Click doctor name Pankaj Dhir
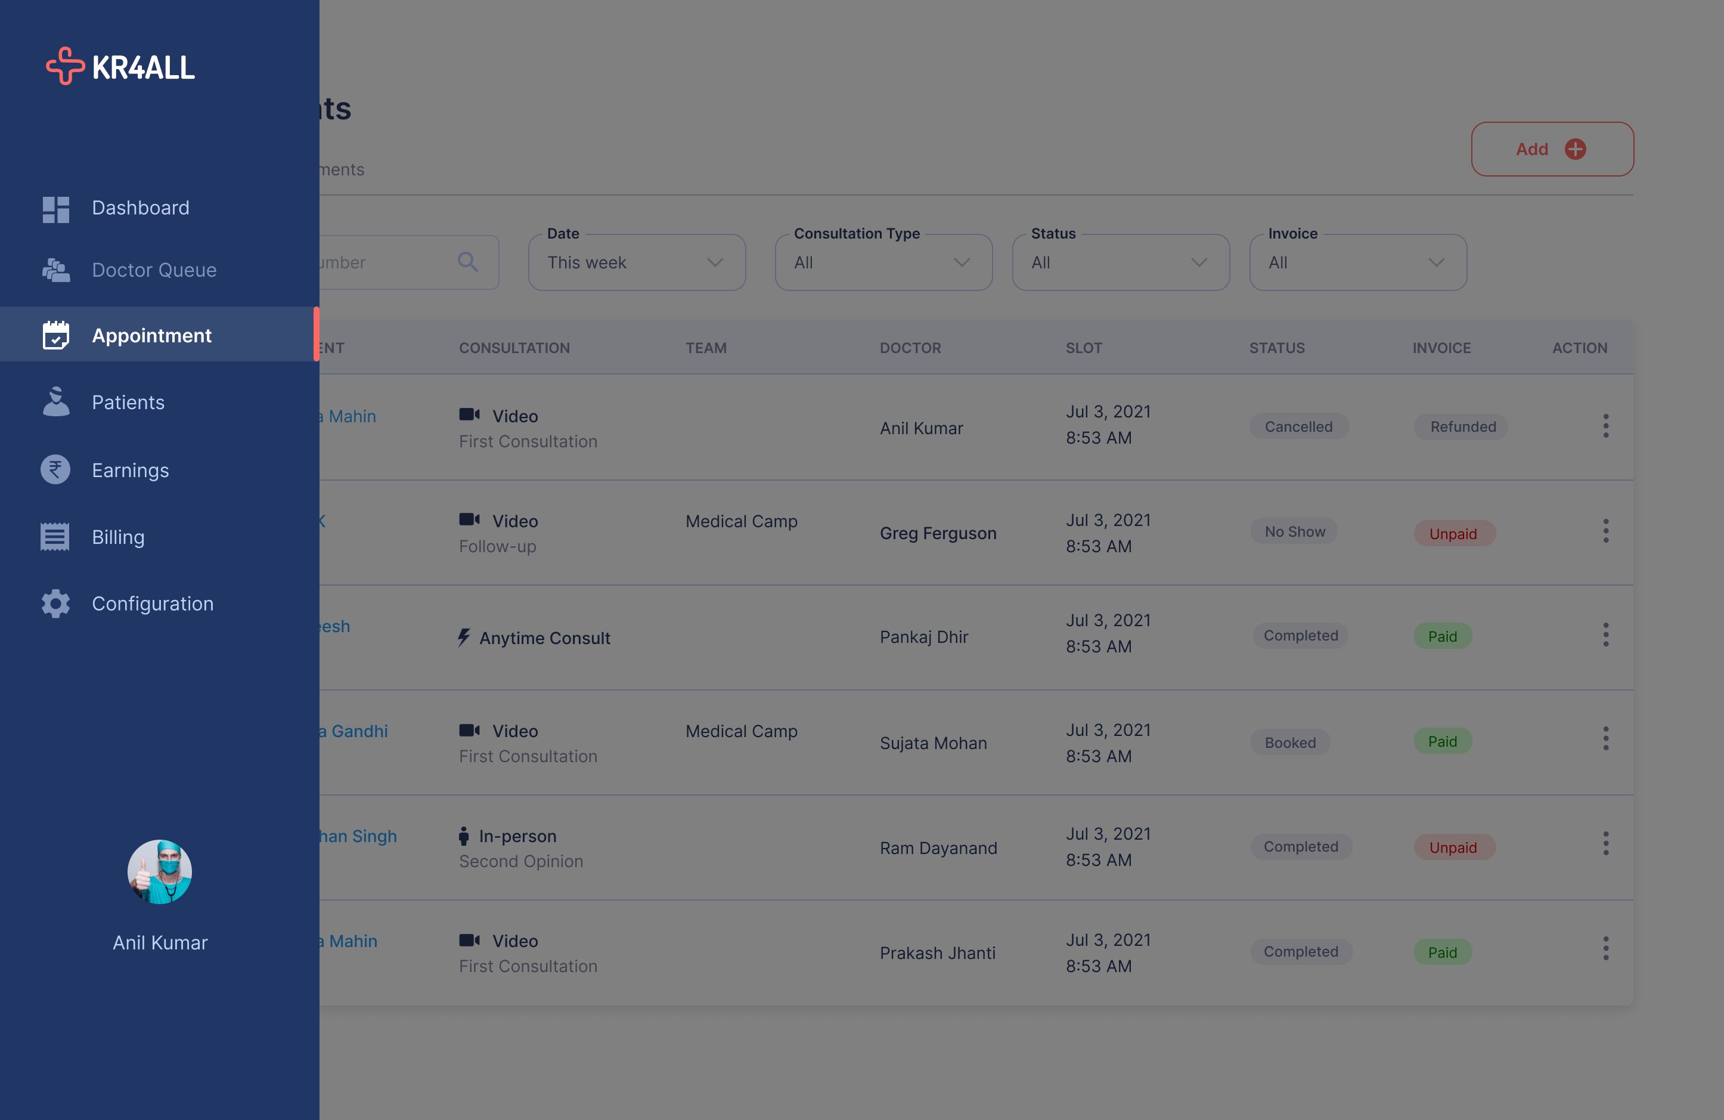Image resolution: width=1724 pixels, height=1120 pixels. coord(923,637)
